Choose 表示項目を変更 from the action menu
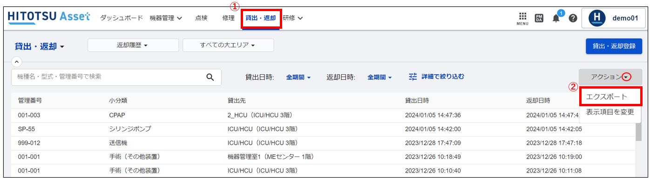The width and height of the screenshot is (650, 179). (x=610, y=112)
